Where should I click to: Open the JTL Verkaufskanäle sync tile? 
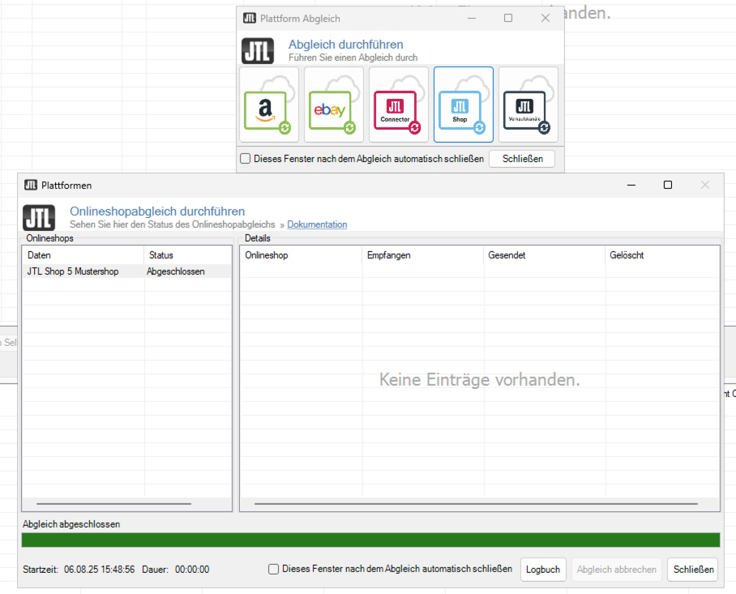(528, 105)
